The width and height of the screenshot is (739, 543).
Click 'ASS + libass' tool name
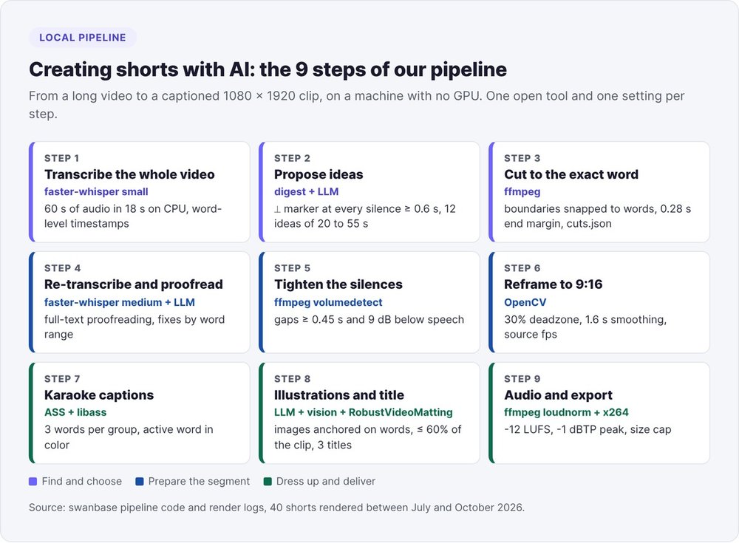pos(75,412)
